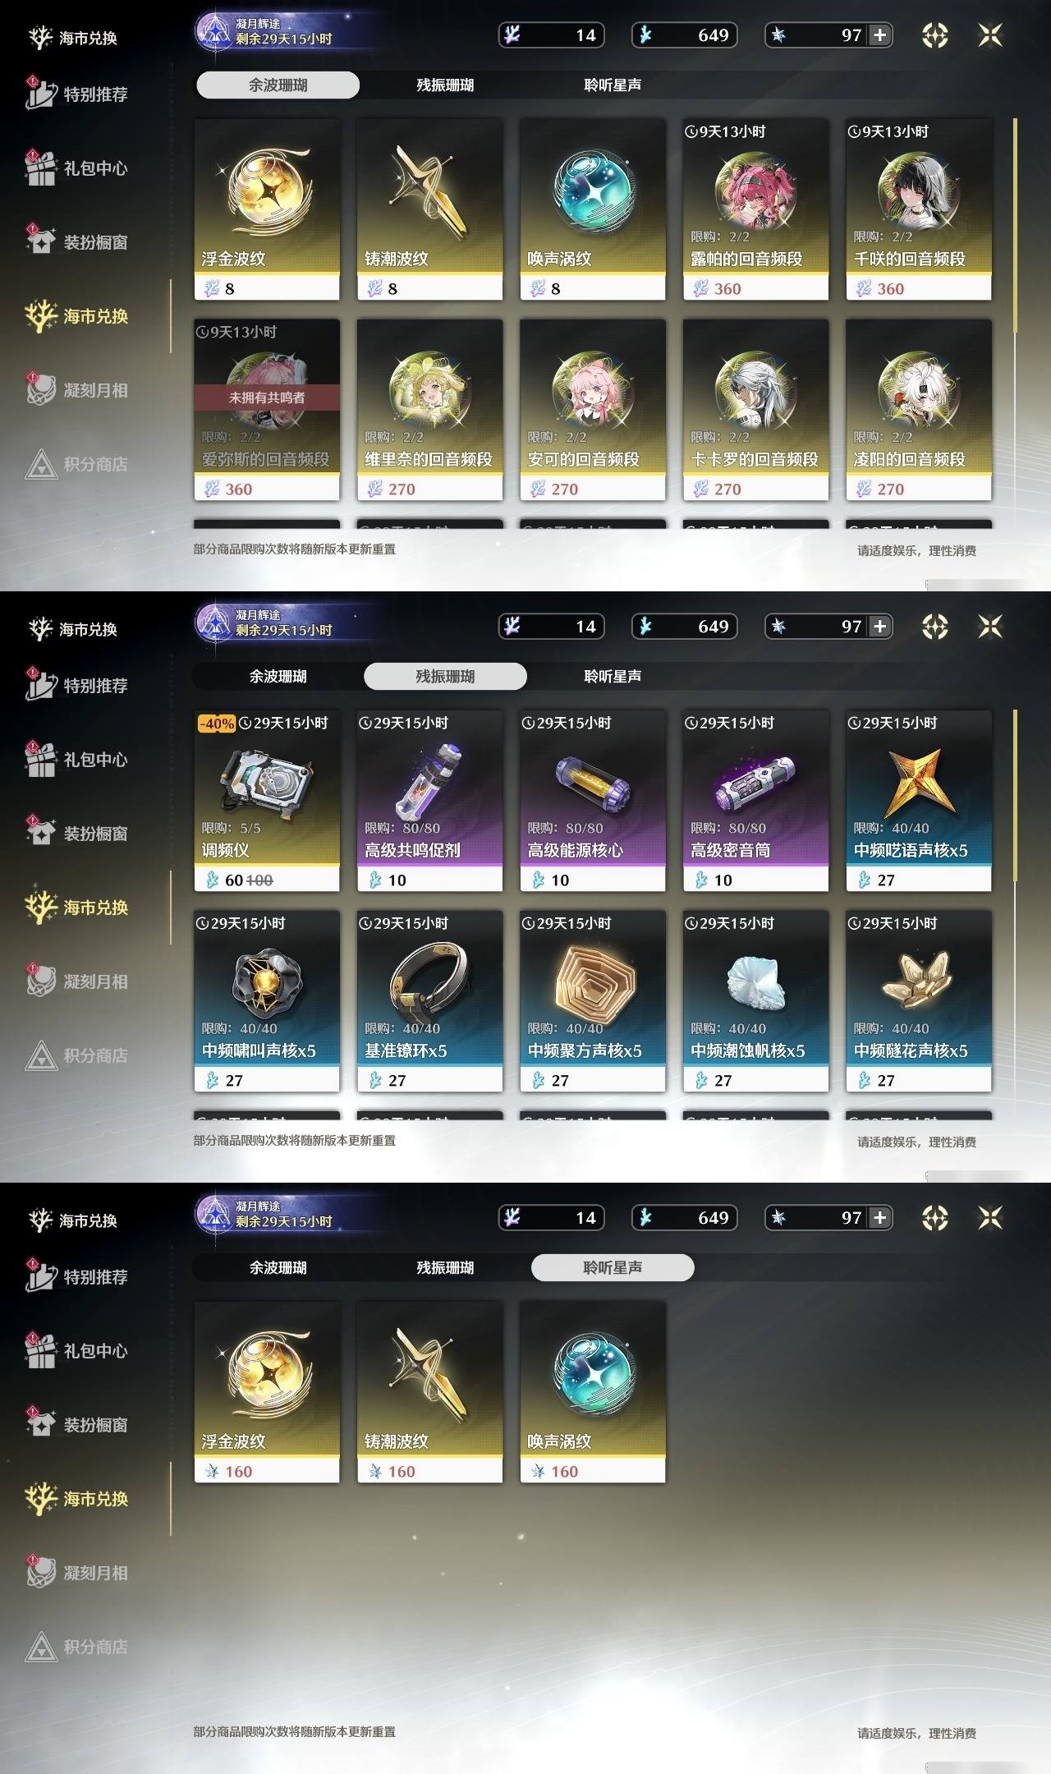Choose the 维里奈的回音频段 portrait icon
The width and height of the screenshot is (1051, 1774).
point(429,391)
